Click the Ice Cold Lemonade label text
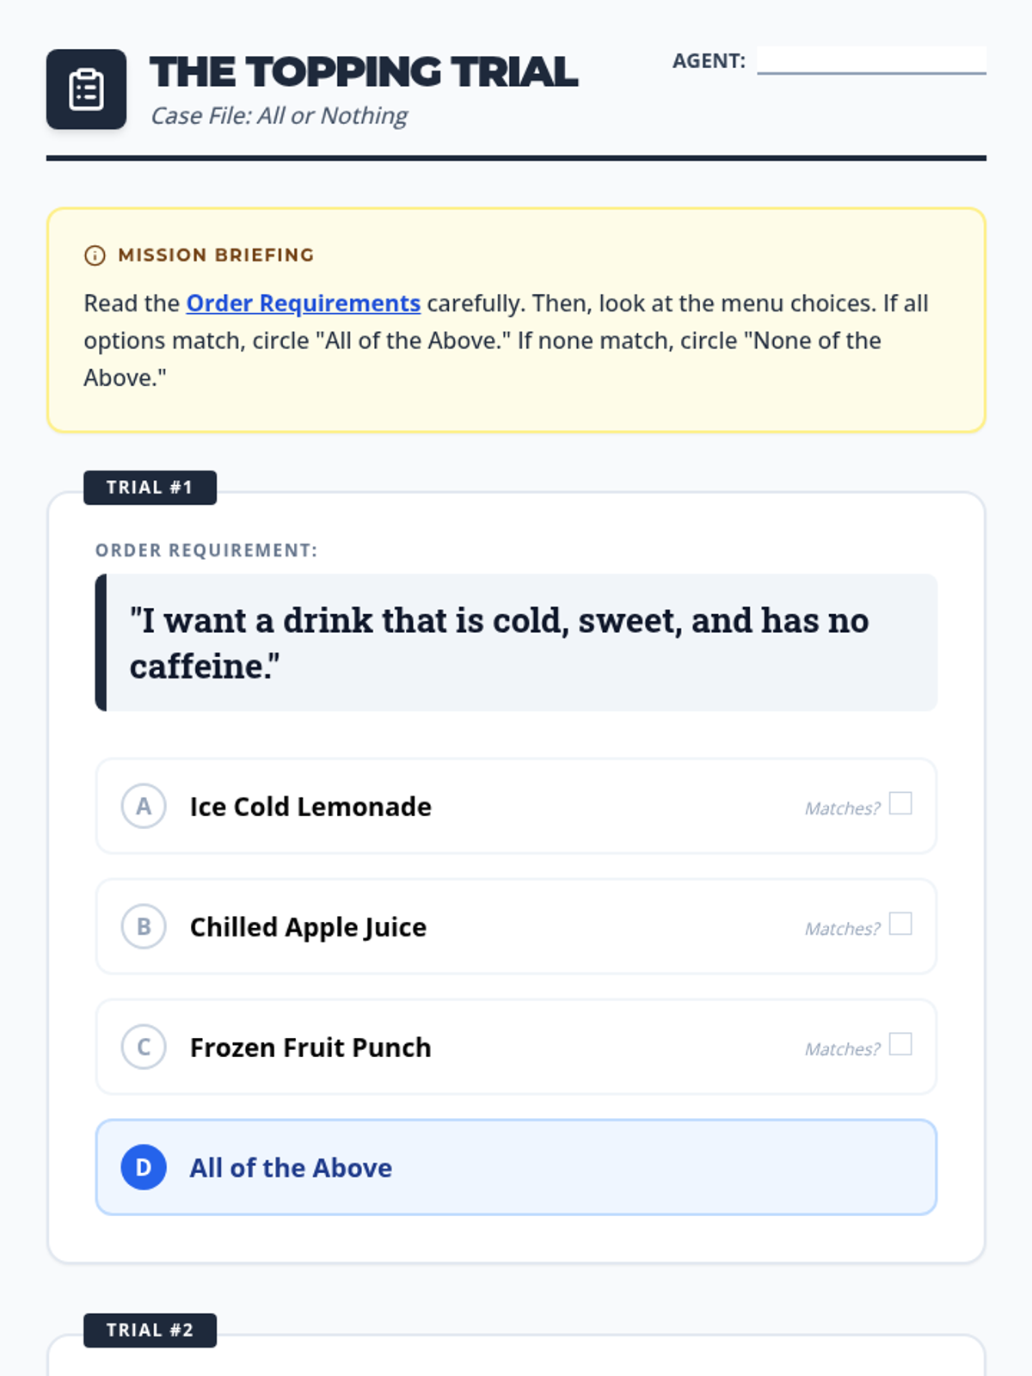The image size is (1032, 1376). 310,807
